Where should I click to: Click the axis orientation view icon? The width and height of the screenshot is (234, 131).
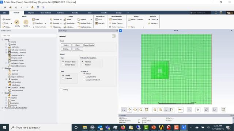tap(166, 110)
